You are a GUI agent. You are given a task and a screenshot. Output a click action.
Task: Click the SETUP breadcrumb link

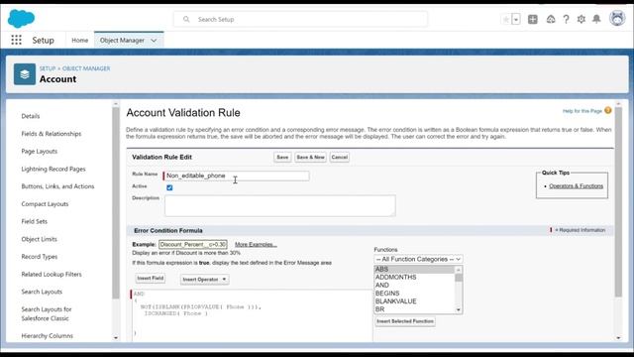[48, 68]
